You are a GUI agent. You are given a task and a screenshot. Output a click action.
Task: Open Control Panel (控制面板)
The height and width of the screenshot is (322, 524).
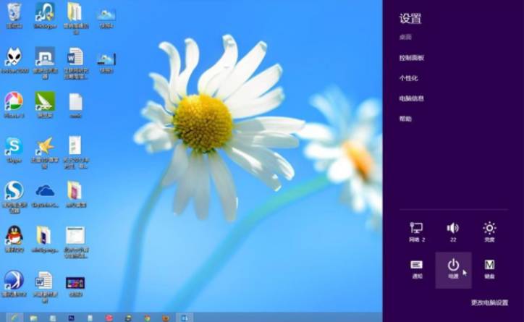pyautogui.click(x=411, y=57)
